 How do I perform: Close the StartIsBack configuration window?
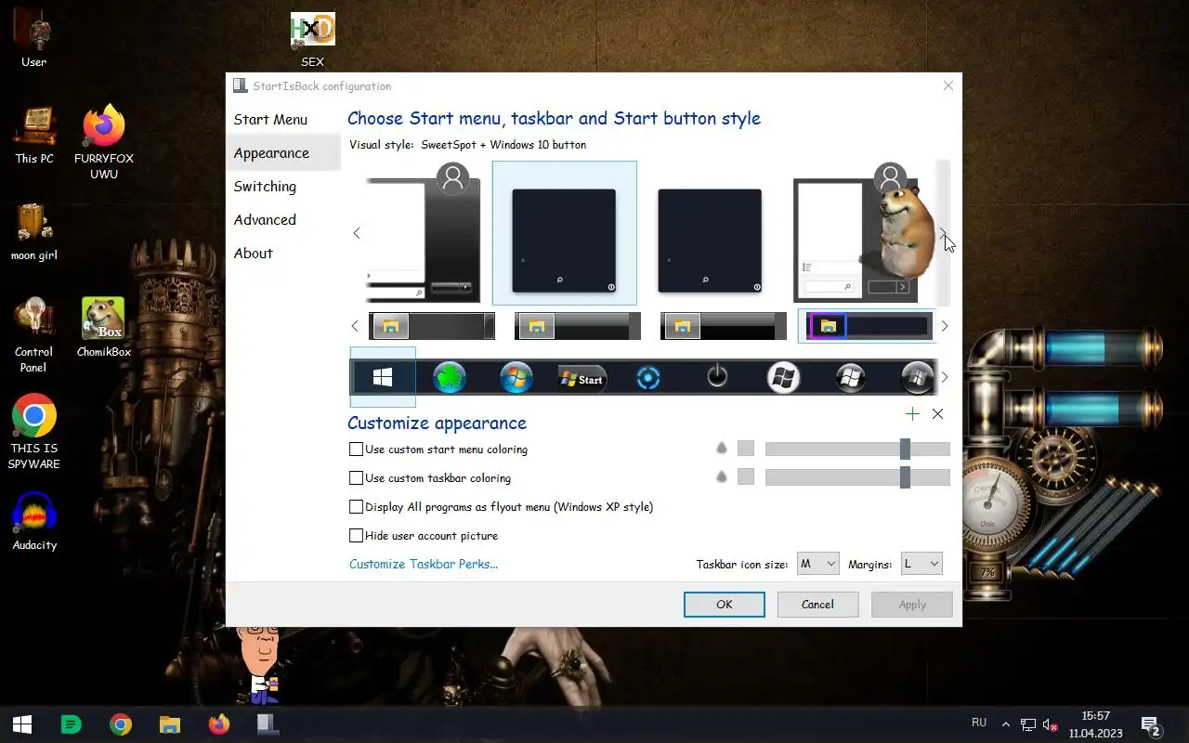tap(947, 85)
